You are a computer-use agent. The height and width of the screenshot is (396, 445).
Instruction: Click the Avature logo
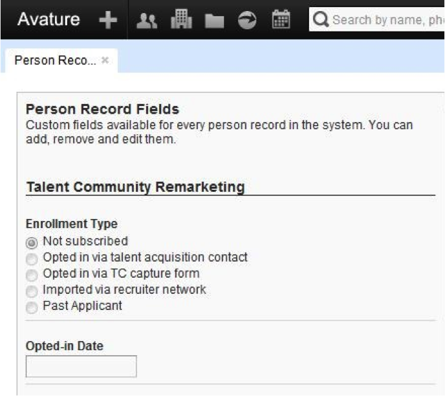(49, 19)
